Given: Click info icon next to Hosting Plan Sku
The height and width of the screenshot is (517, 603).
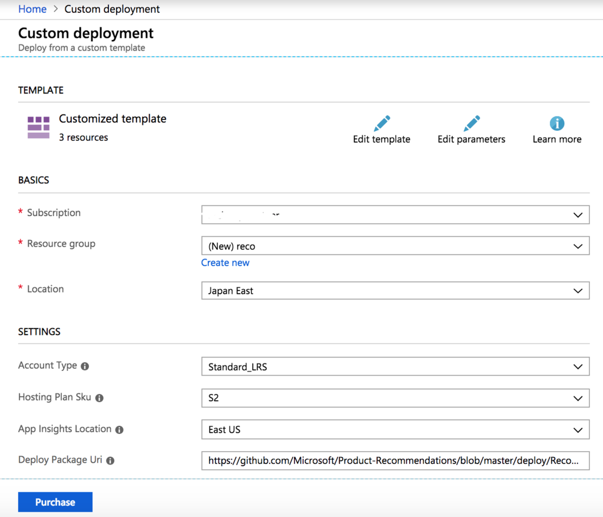Looking at the screenshot, I should pos(99,398).
